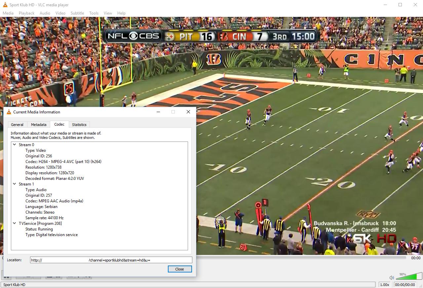Adjust the green volume slider

click(x=410, y=277)
